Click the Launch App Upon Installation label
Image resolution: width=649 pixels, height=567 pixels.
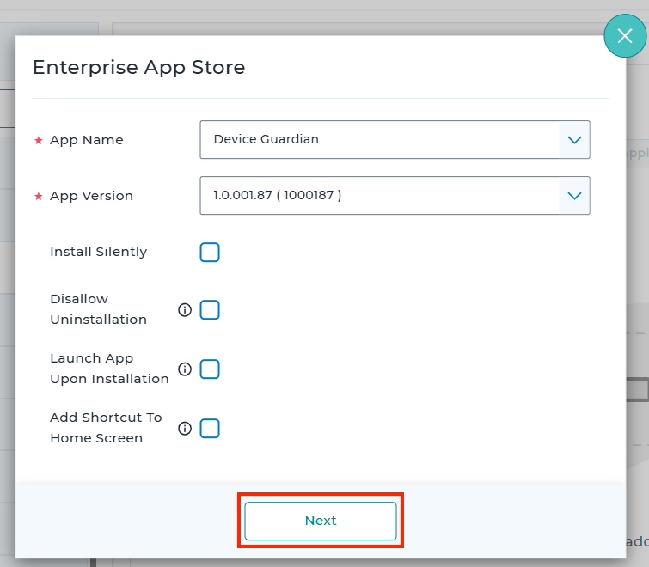click(108, 369)
